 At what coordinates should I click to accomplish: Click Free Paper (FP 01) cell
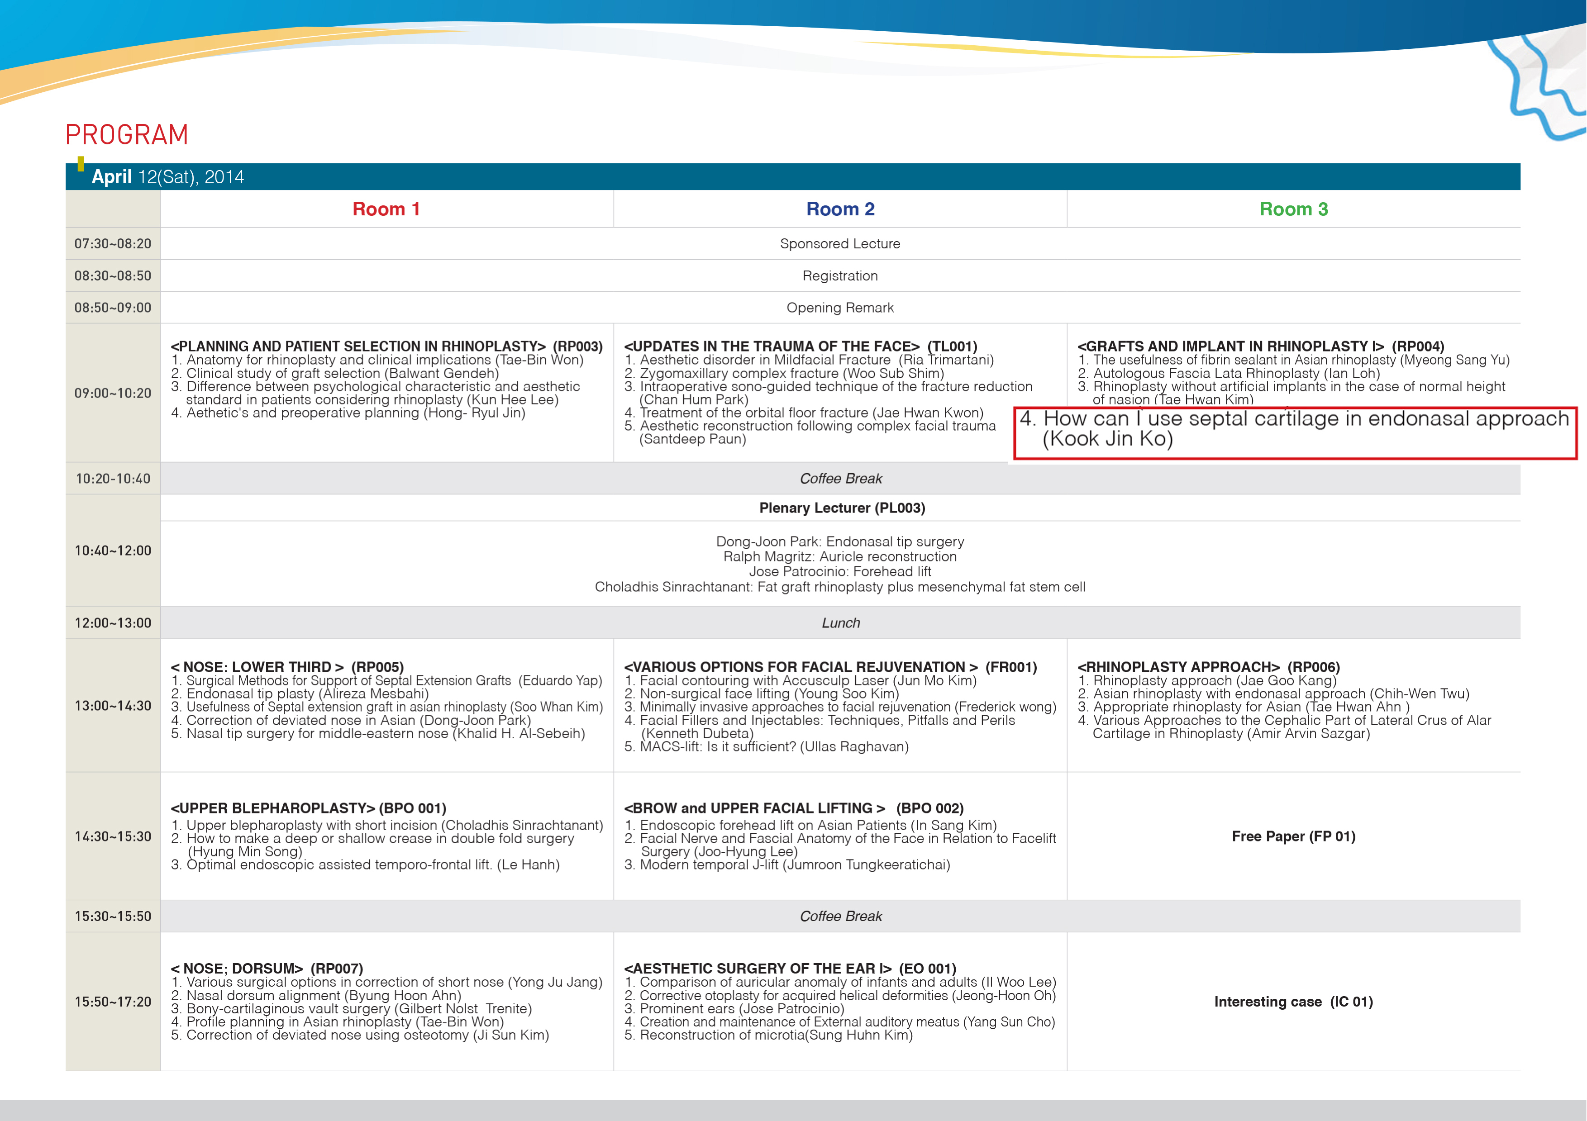(1294, 836)
